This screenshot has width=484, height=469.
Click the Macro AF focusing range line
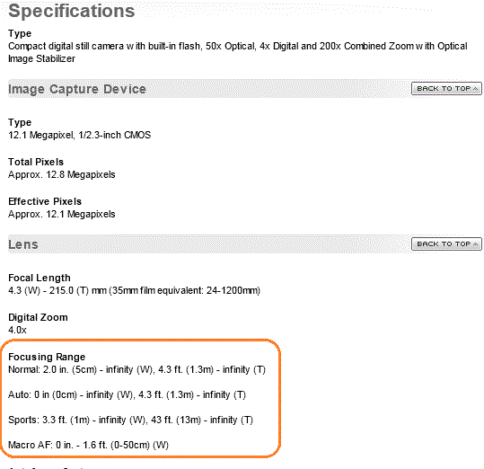pyautogui.click(x=88, y=446)
